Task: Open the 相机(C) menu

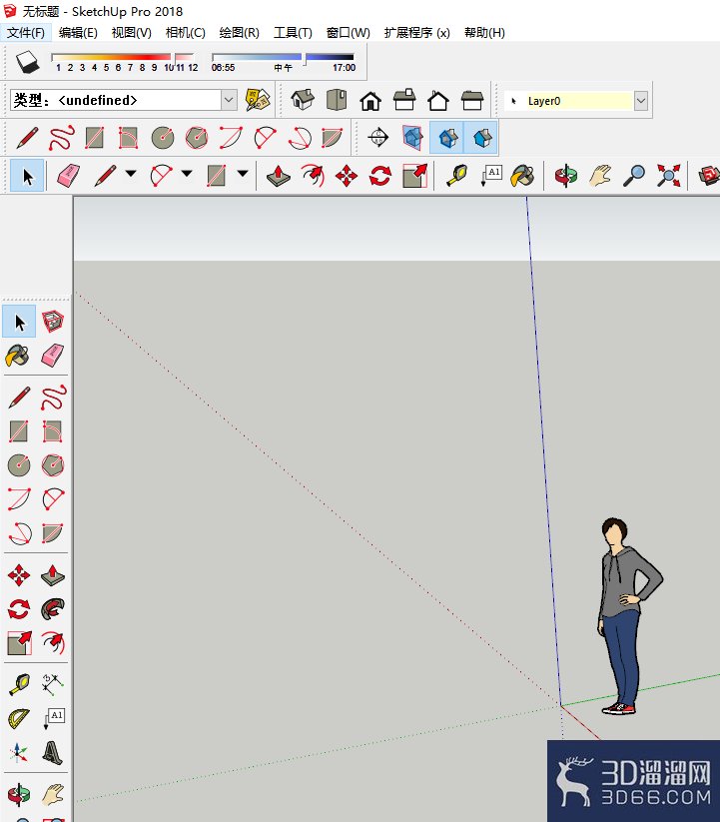Action: click(x=186, y=32)
